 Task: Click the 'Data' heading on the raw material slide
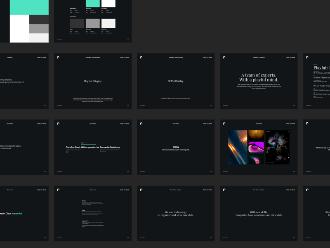tap(176, 147)
